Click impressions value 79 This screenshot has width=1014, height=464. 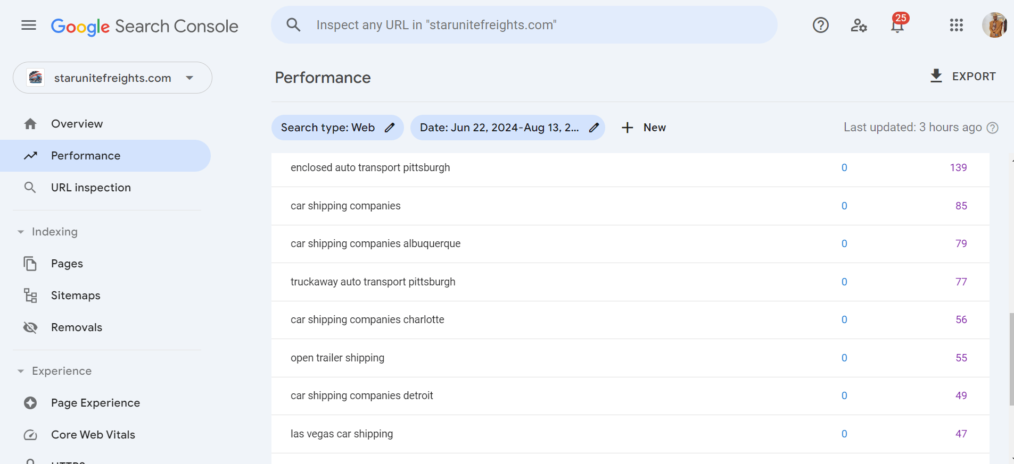pyautogui.click(x=961, y=243)
